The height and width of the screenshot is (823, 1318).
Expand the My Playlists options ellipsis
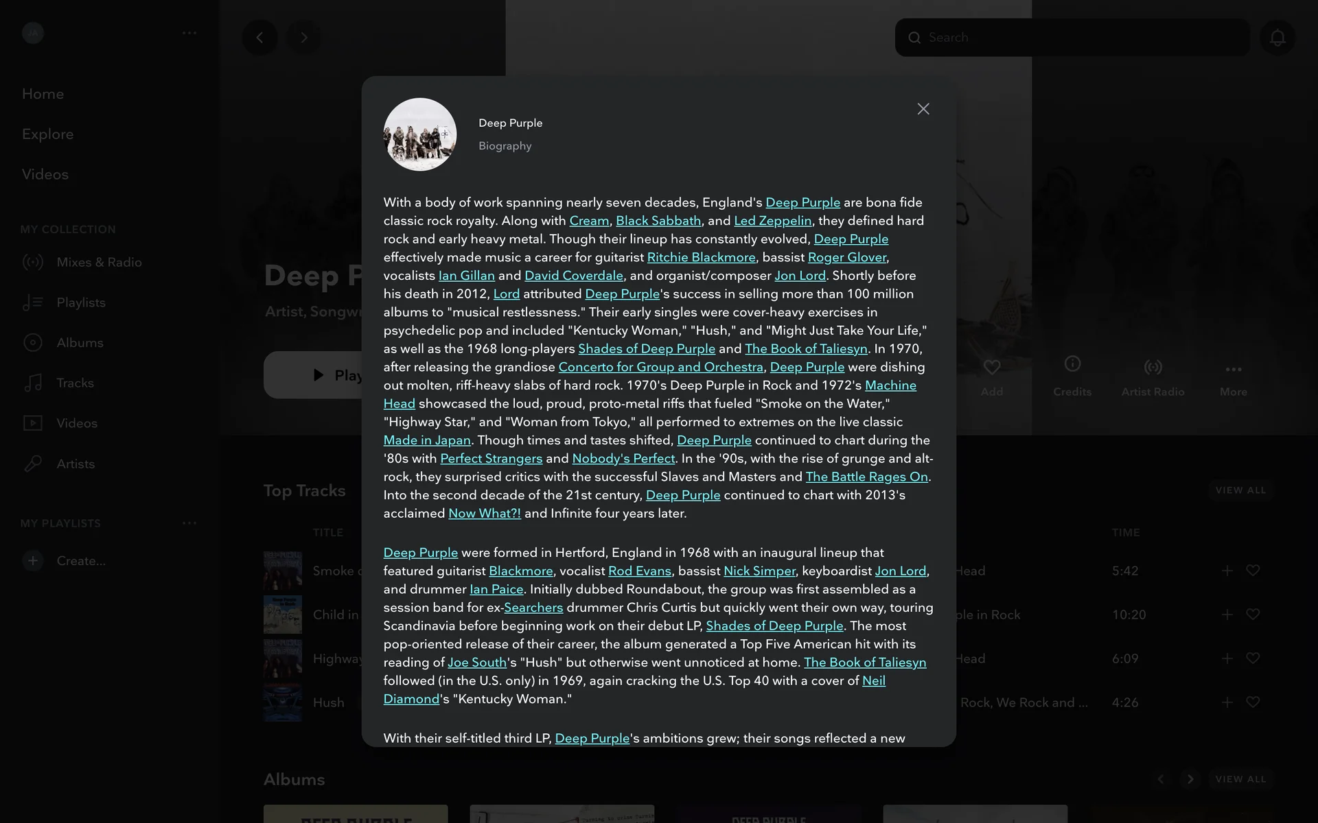point(189,523)
